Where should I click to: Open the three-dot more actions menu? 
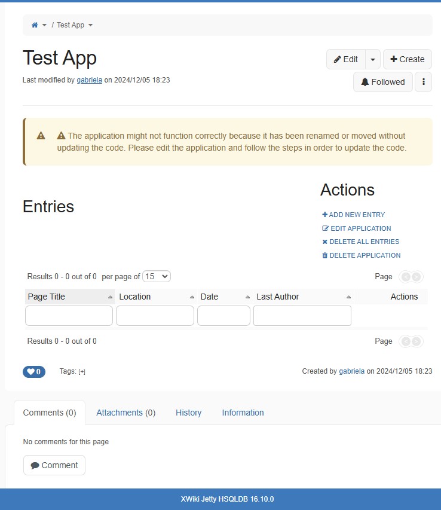pos(423,82)
